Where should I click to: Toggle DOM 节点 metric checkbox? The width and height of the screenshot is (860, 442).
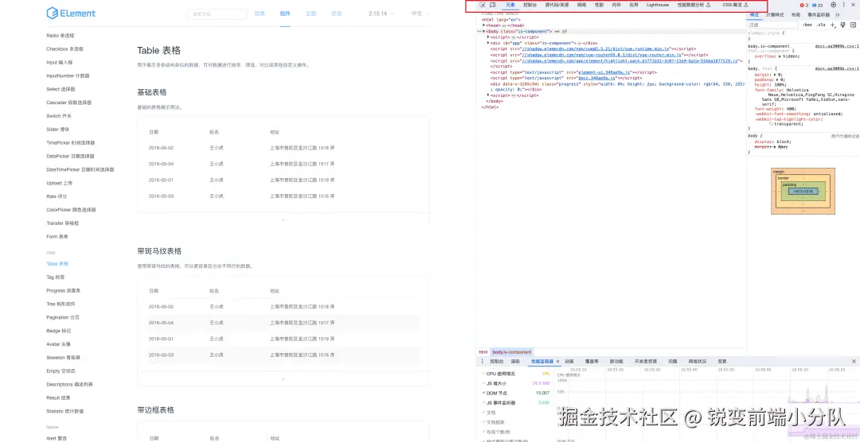pos(483,393)
